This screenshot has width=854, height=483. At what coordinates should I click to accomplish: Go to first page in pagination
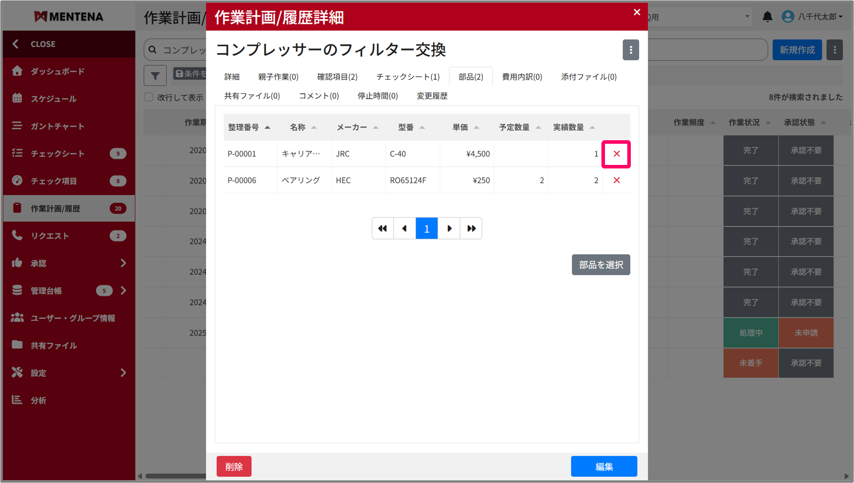coord(383,228)
